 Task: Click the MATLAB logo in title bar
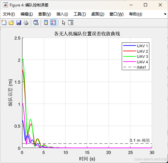[x=5, y=5]
